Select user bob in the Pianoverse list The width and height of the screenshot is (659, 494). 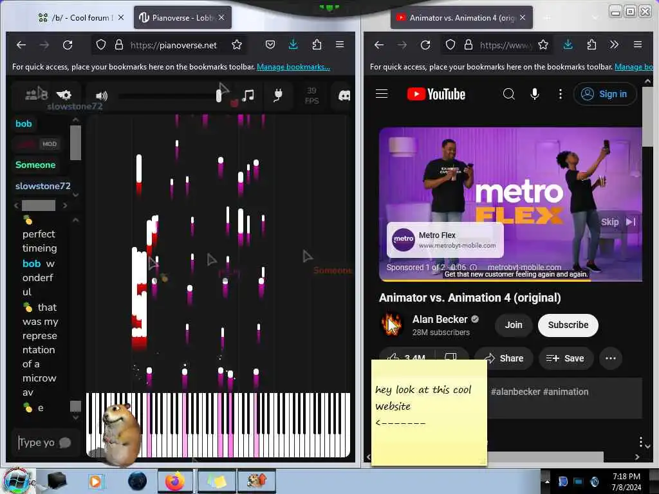point(24,124)
